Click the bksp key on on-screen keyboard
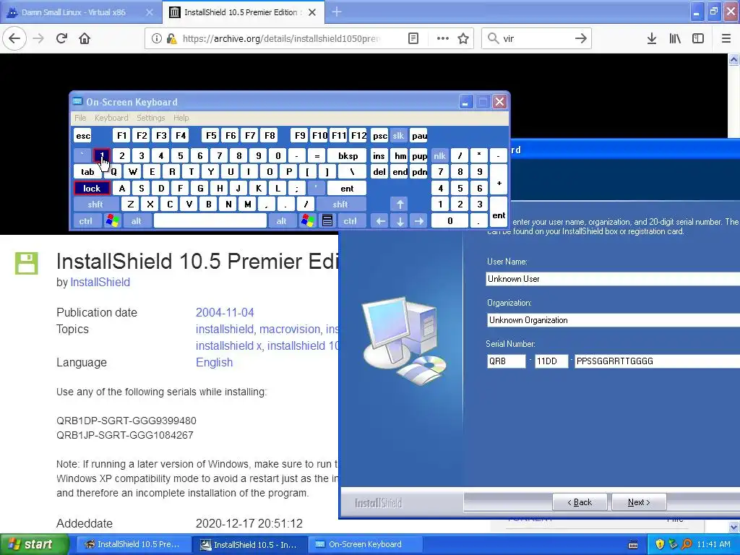 click(x=348, y=156)
